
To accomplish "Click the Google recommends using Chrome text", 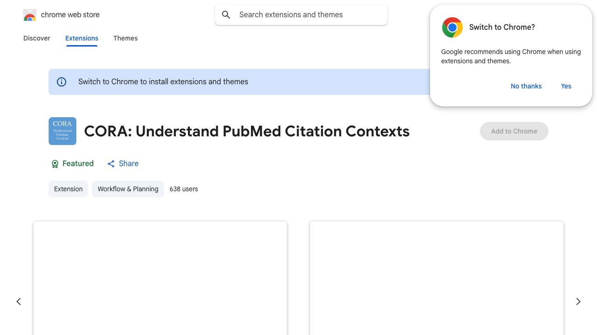I will (511, 56).
